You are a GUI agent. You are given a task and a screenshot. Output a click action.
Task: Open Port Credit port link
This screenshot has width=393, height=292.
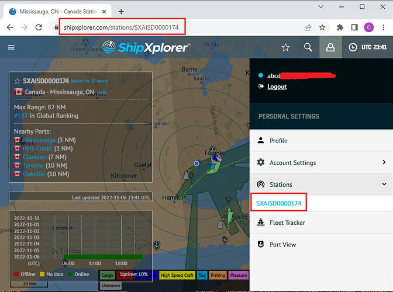coord(37,148)
